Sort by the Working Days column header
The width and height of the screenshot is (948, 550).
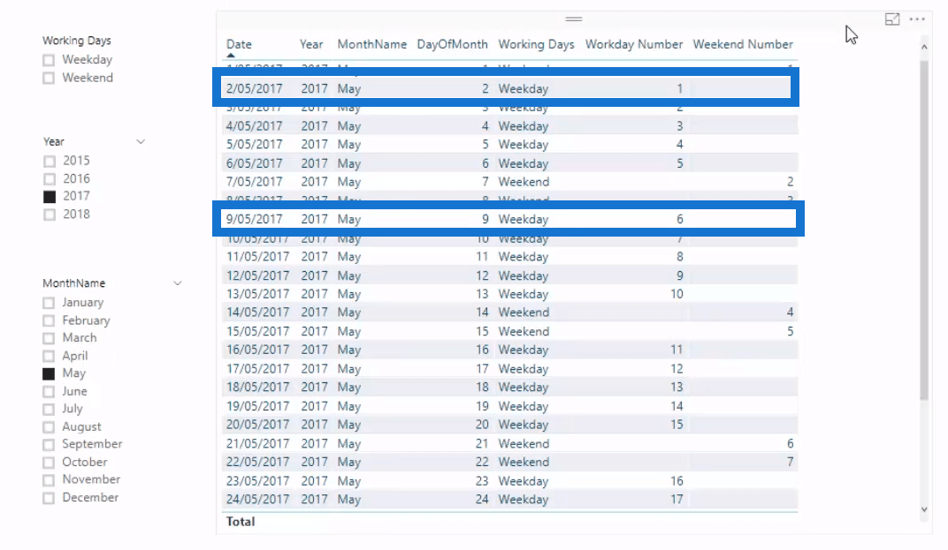(536, 45)
